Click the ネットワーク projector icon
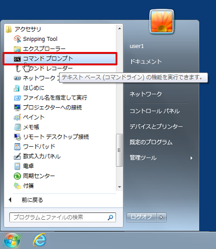The height and width of the screenshot is (249, 216). 17,78
